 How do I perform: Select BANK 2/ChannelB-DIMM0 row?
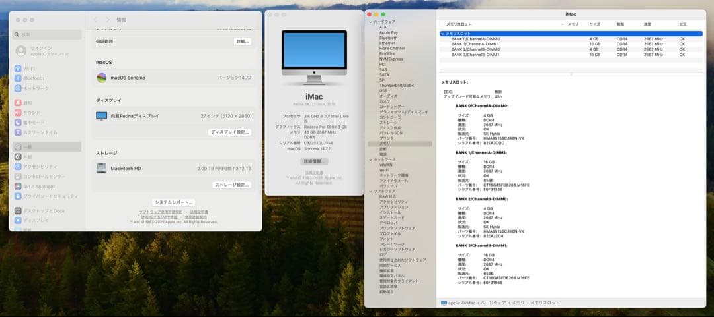coord(571,49)
